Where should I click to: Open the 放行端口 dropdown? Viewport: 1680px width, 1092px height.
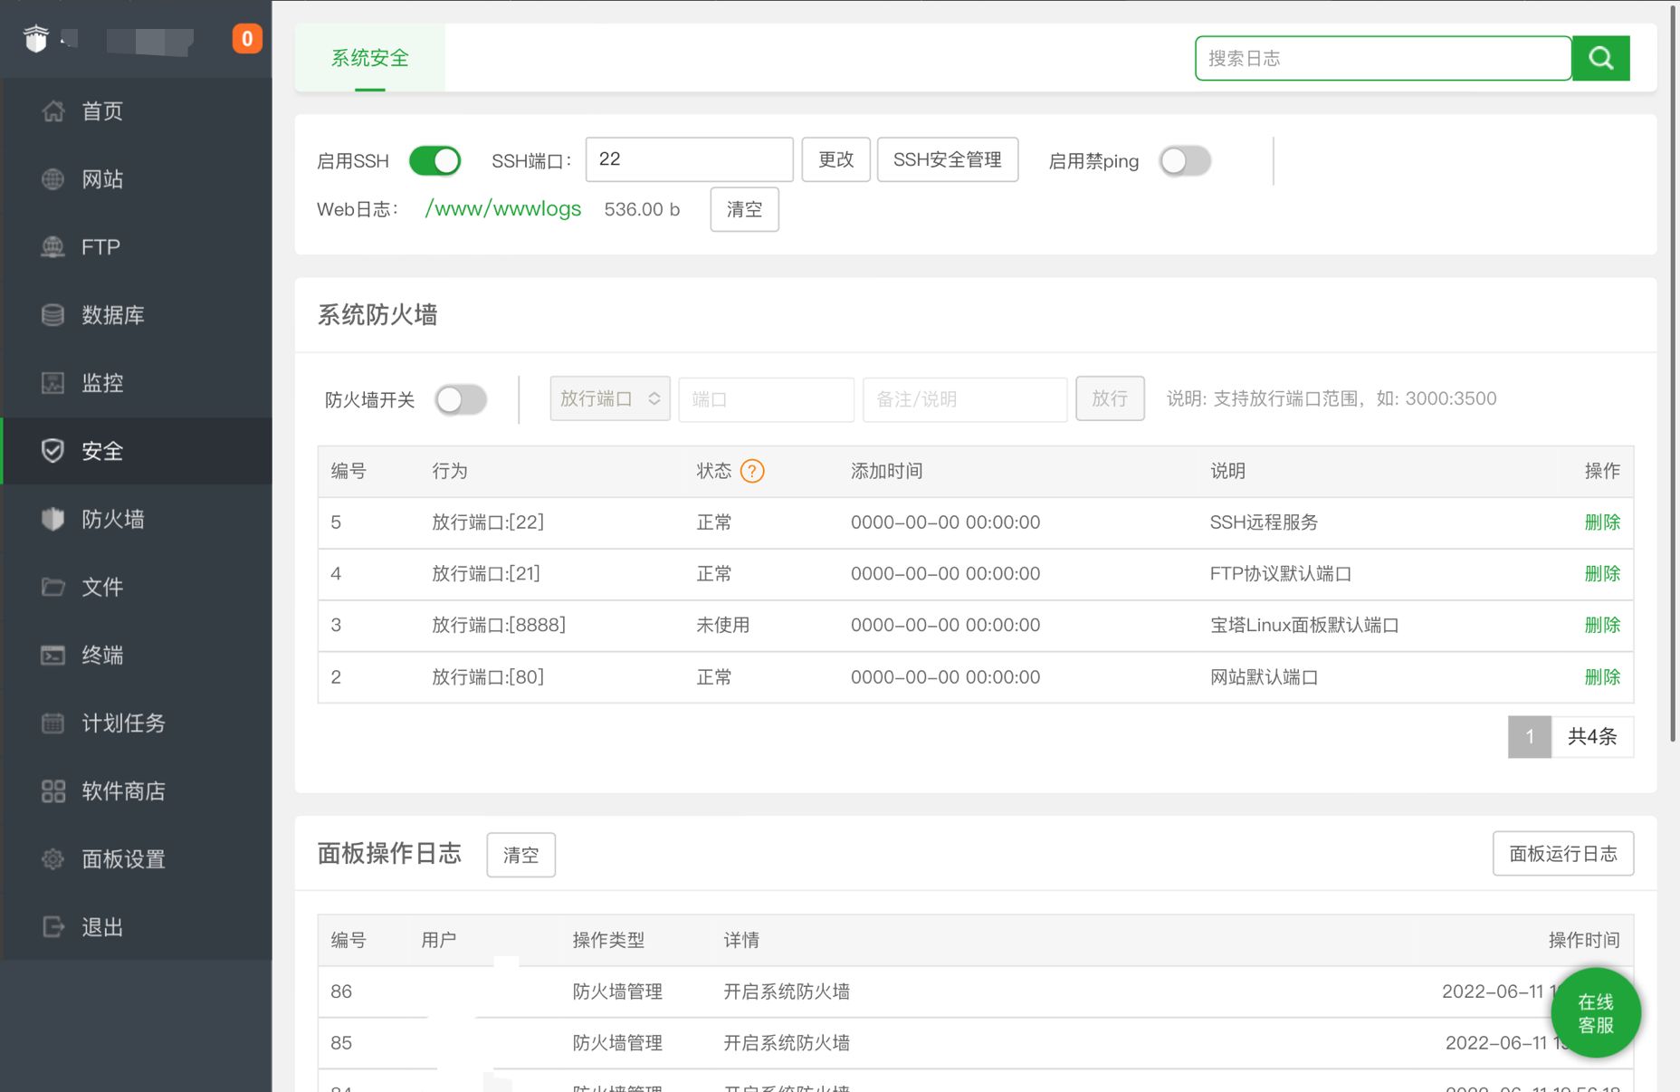click(610, 398)
